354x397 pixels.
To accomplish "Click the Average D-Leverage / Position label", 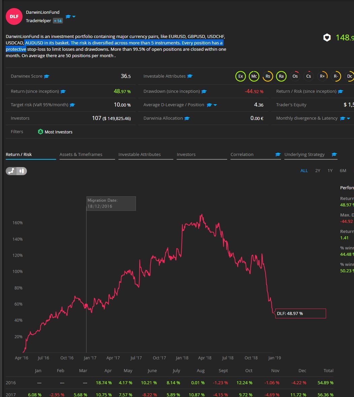I will click(174, 105).
